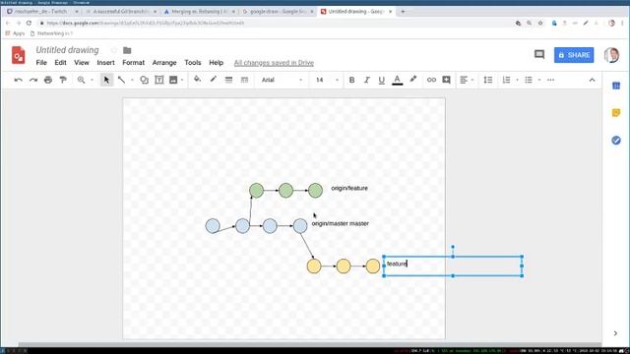This screenshot has height=354, width=630.
Task: Click the Print icon
Action: [48, 80]
